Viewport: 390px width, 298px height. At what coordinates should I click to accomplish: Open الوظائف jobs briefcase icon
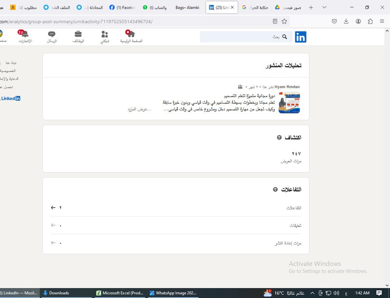tap(78, 36)
